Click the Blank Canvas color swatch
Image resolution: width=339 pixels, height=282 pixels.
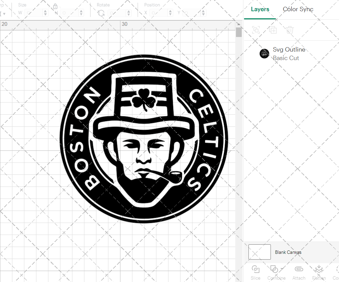[x=259, y=252]
